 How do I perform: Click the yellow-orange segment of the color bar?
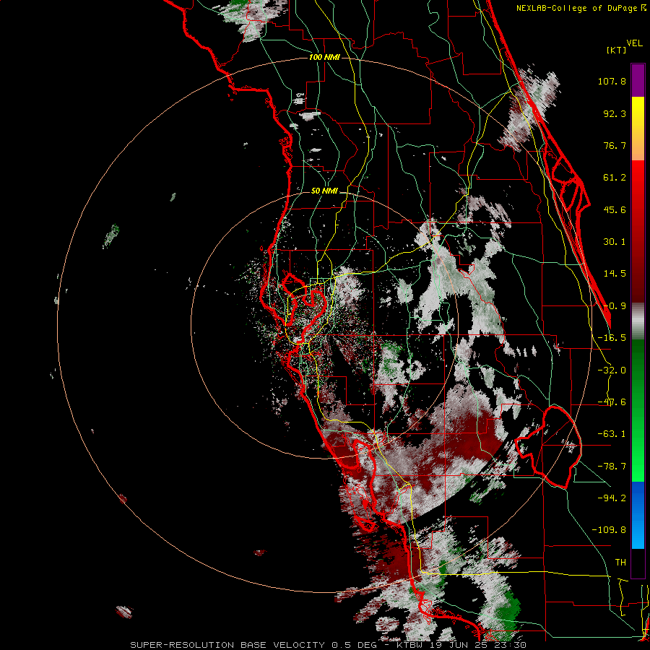638,129
